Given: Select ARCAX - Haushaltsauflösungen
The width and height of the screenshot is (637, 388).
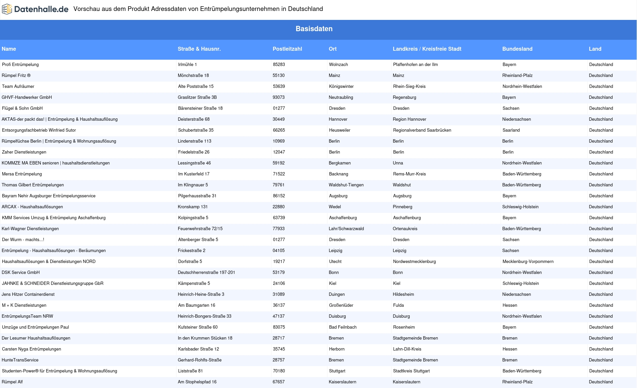Looking at the screenshot, I should coord(32,207).
